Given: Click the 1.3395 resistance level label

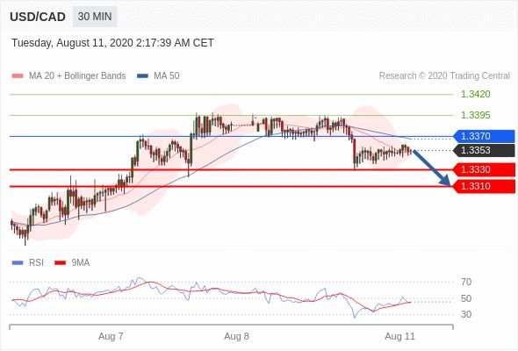Looking at the screenshot, I should 475,116.
